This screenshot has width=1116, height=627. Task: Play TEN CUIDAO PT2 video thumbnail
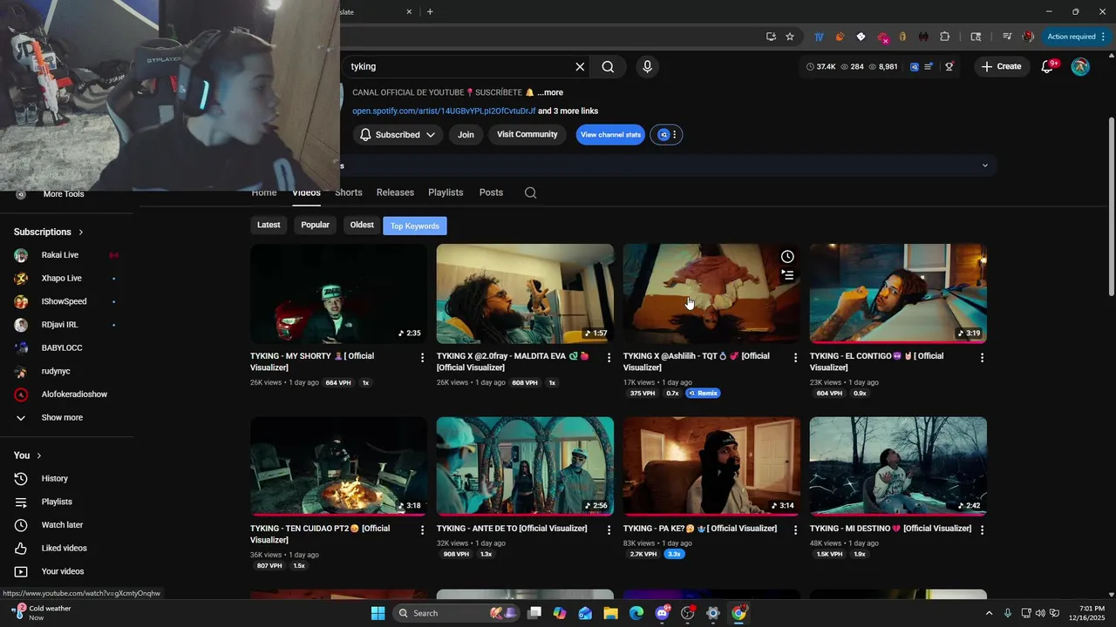coord(338,466)
